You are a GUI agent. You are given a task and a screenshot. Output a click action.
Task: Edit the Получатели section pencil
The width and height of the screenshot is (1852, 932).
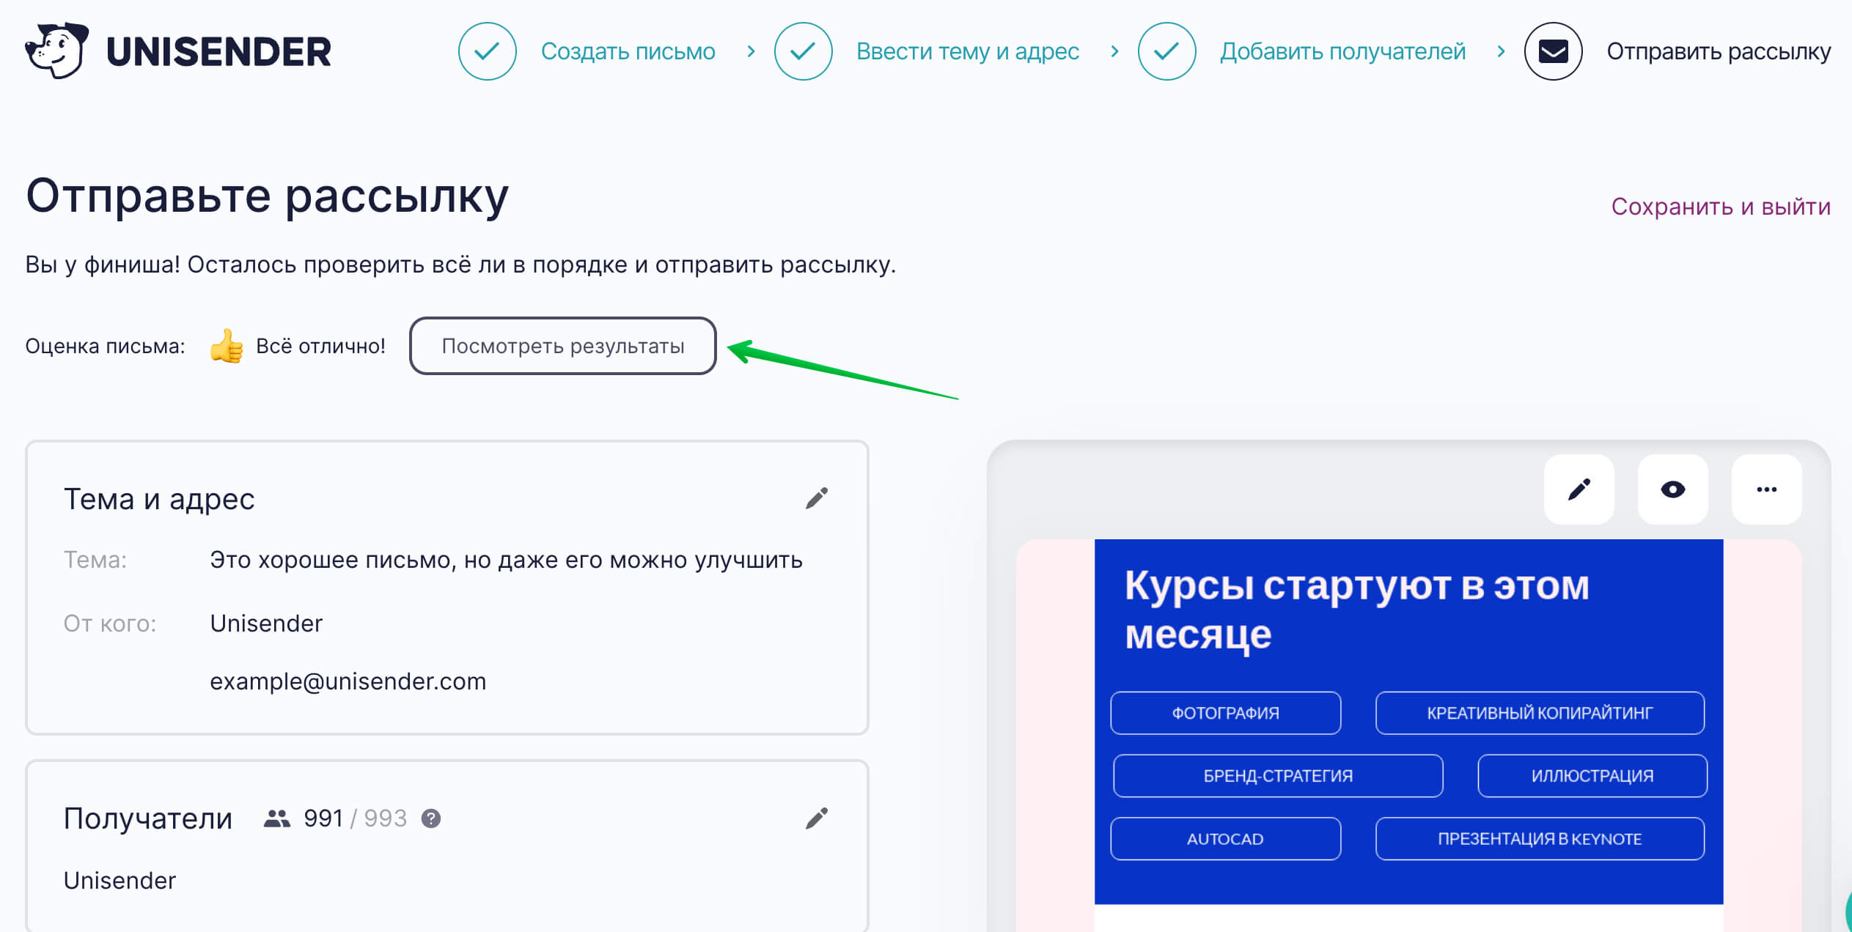(x=817, y=818)
